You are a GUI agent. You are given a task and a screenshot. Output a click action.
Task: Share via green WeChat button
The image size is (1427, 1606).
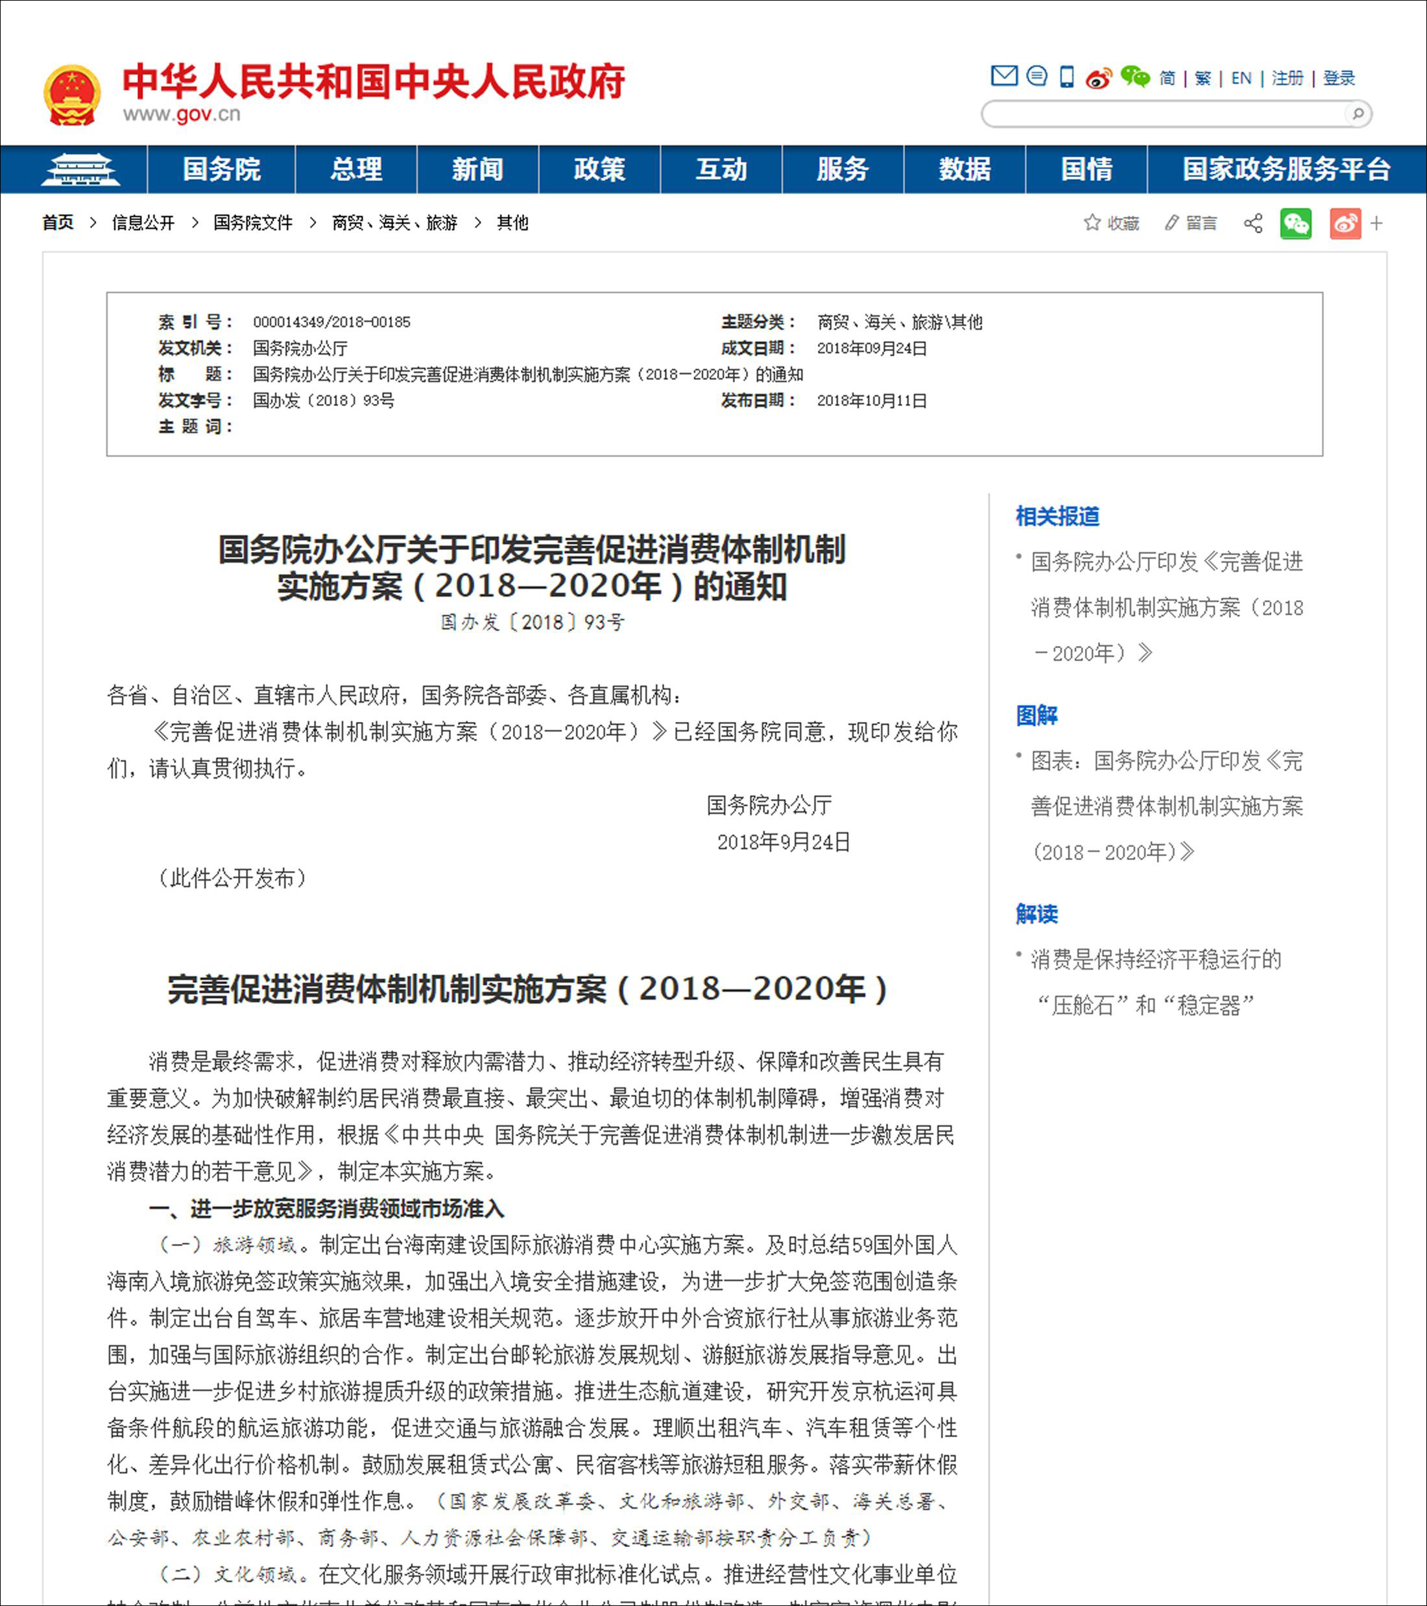click(x=1296, y=224)
